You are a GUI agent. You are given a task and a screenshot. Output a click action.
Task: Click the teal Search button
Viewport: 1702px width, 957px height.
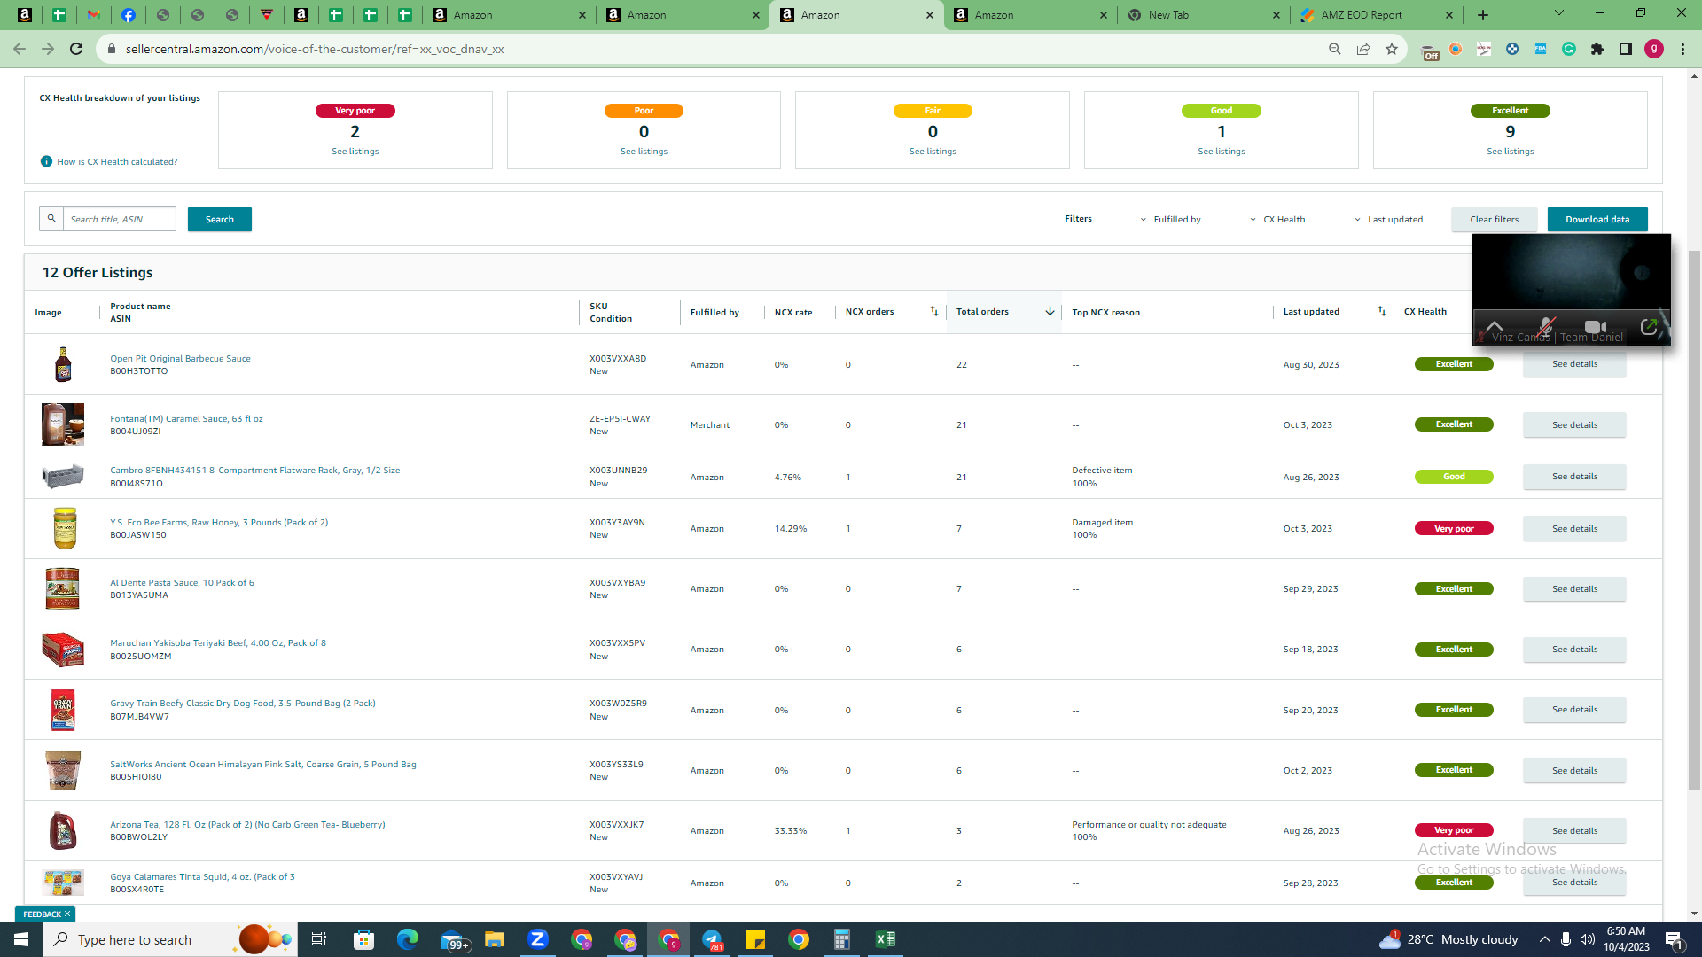click(220, 219)
